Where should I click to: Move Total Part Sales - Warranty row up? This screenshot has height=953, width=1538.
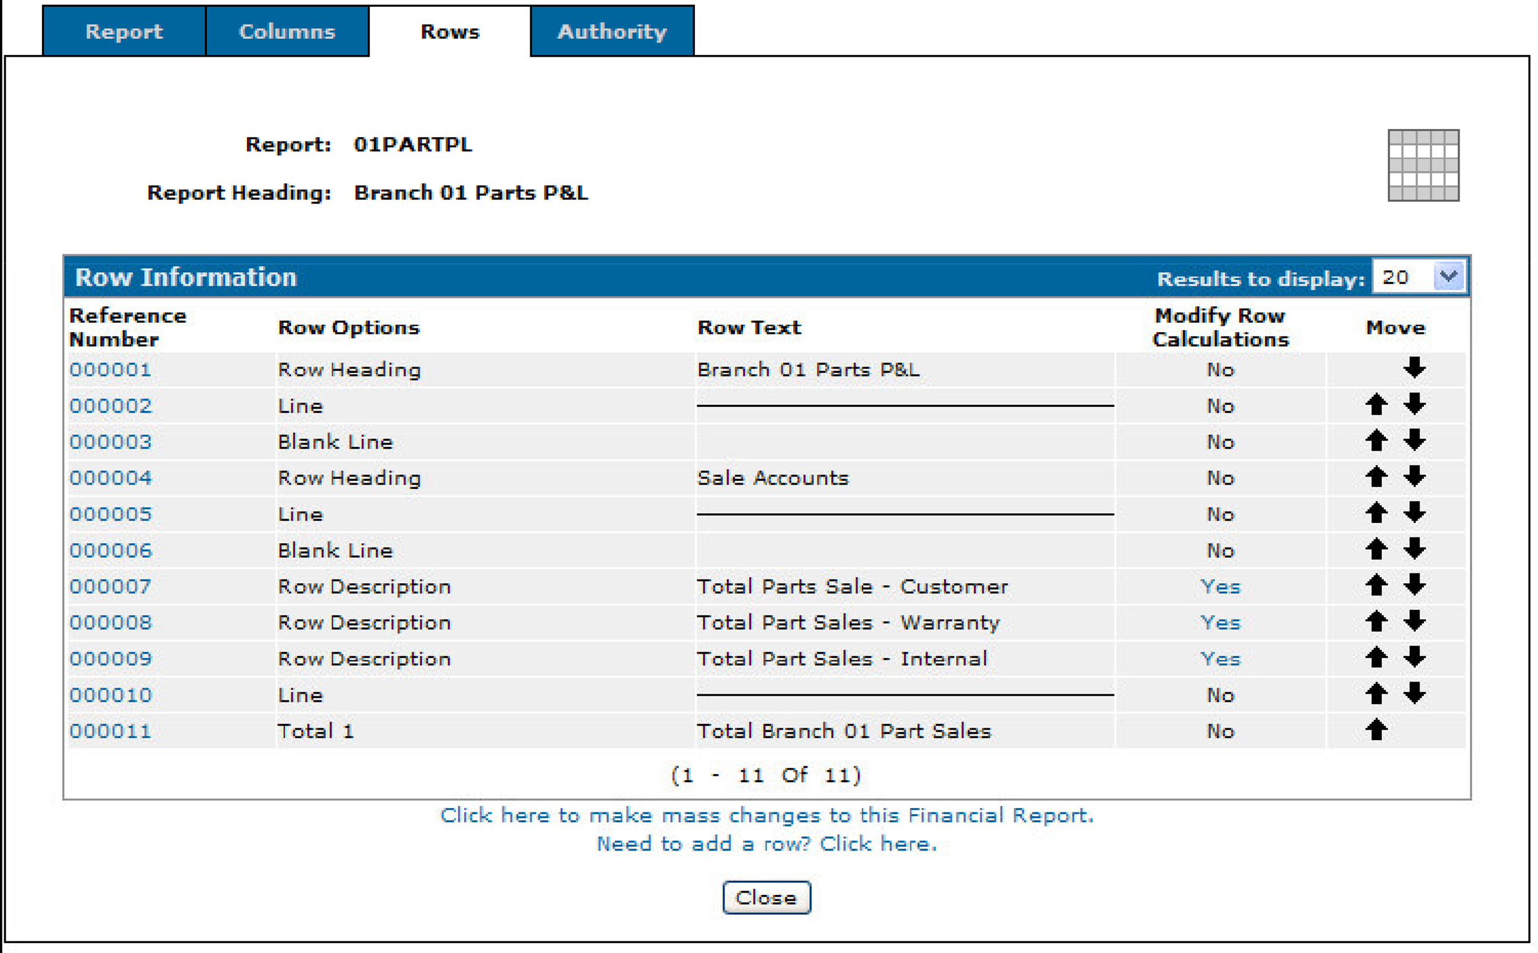[1376, 622]
